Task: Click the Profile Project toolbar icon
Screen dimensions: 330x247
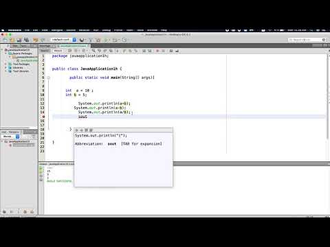Action: (x=124, y=40)
